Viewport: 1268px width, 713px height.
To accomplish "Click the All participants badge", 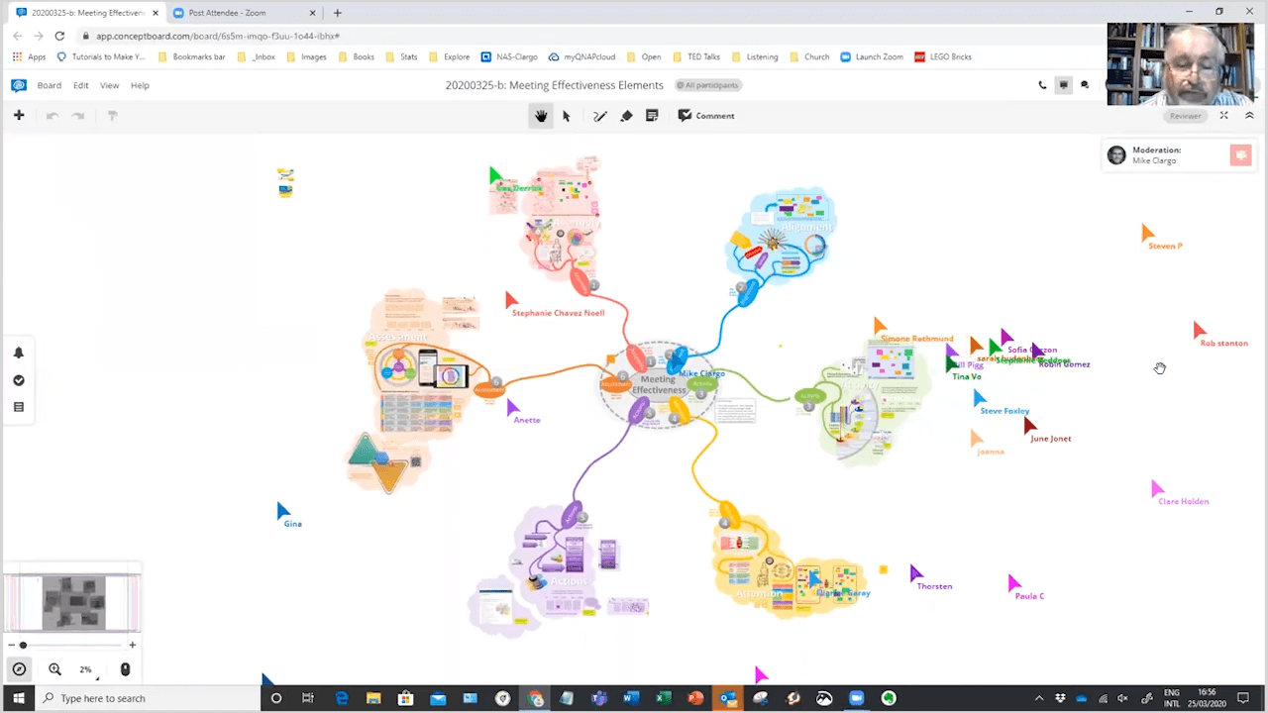I will click(x=707, y=85).
